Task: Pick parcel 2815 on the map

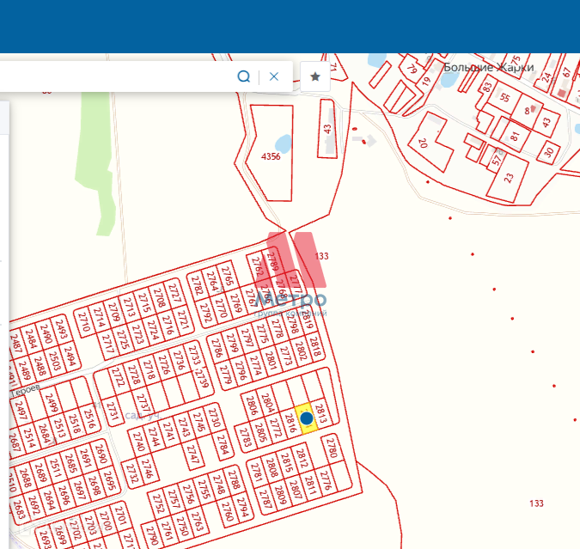Action: [287, 463]
